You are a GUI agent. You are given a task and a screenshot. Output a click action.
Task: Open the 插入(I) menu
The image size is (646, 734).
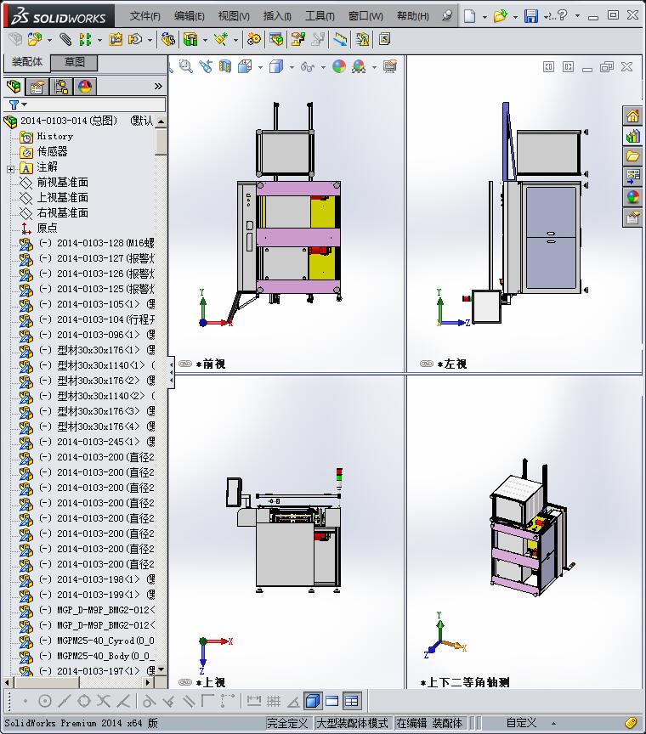click(x=277, y=16)
